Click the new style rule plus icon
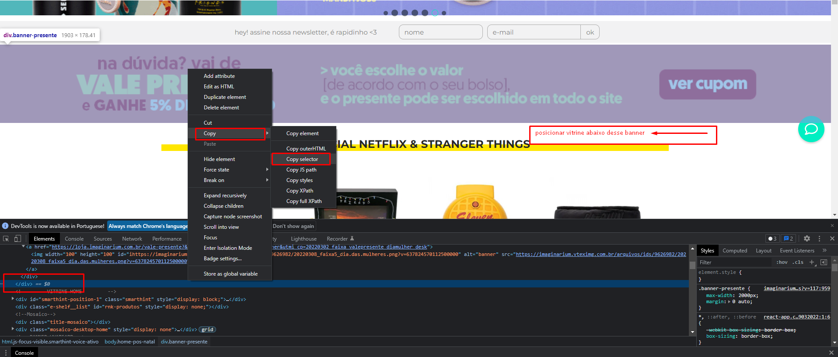838x357 pixels. [812, 262]
